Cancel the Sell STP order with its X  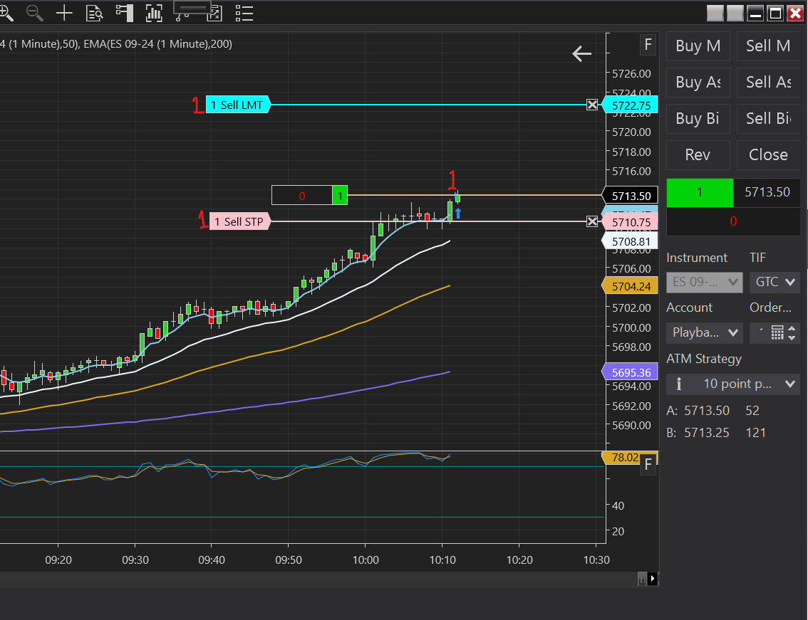click(x=592, y=221)
